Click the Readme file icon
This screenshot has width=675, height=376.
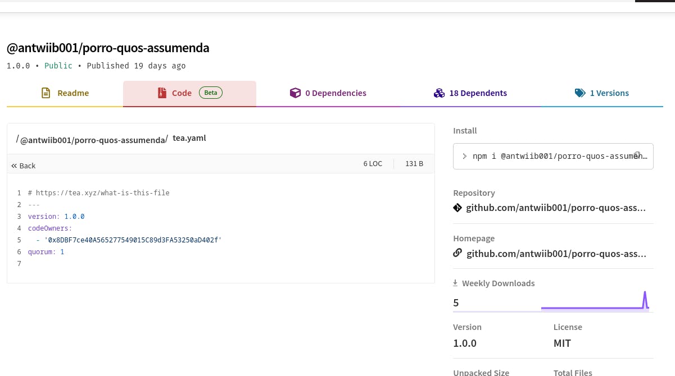tap(46, 93)
